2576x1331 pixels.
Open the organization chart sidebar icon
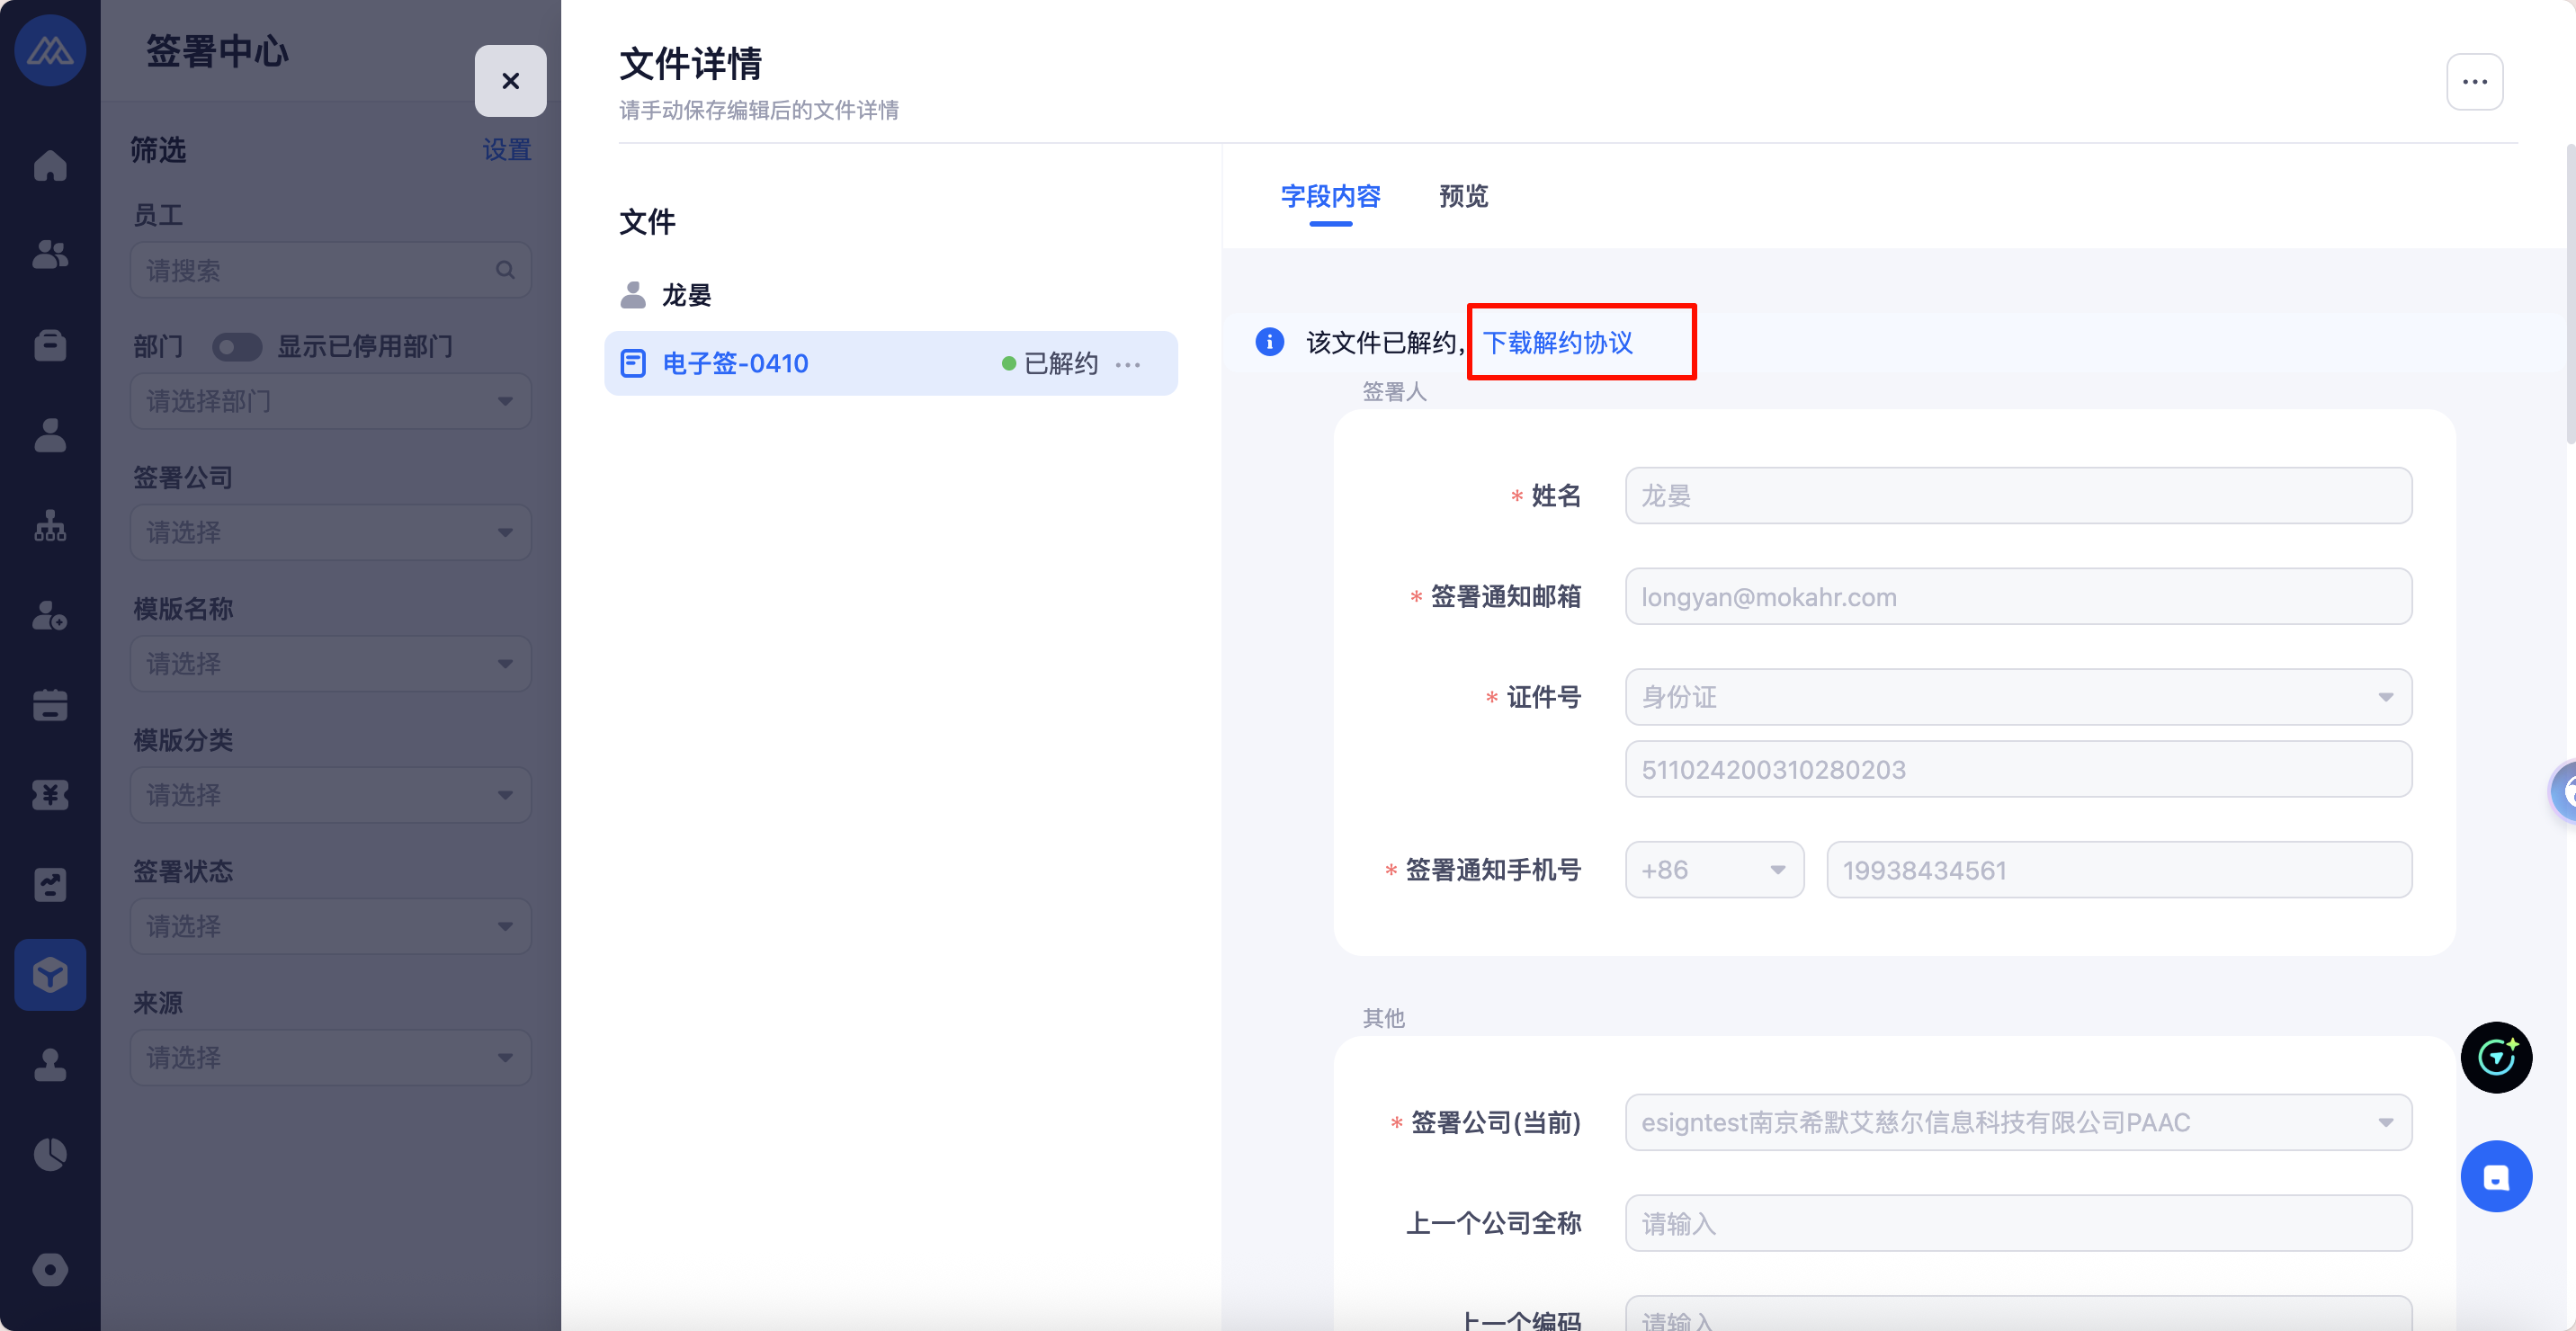click(50, 525)
